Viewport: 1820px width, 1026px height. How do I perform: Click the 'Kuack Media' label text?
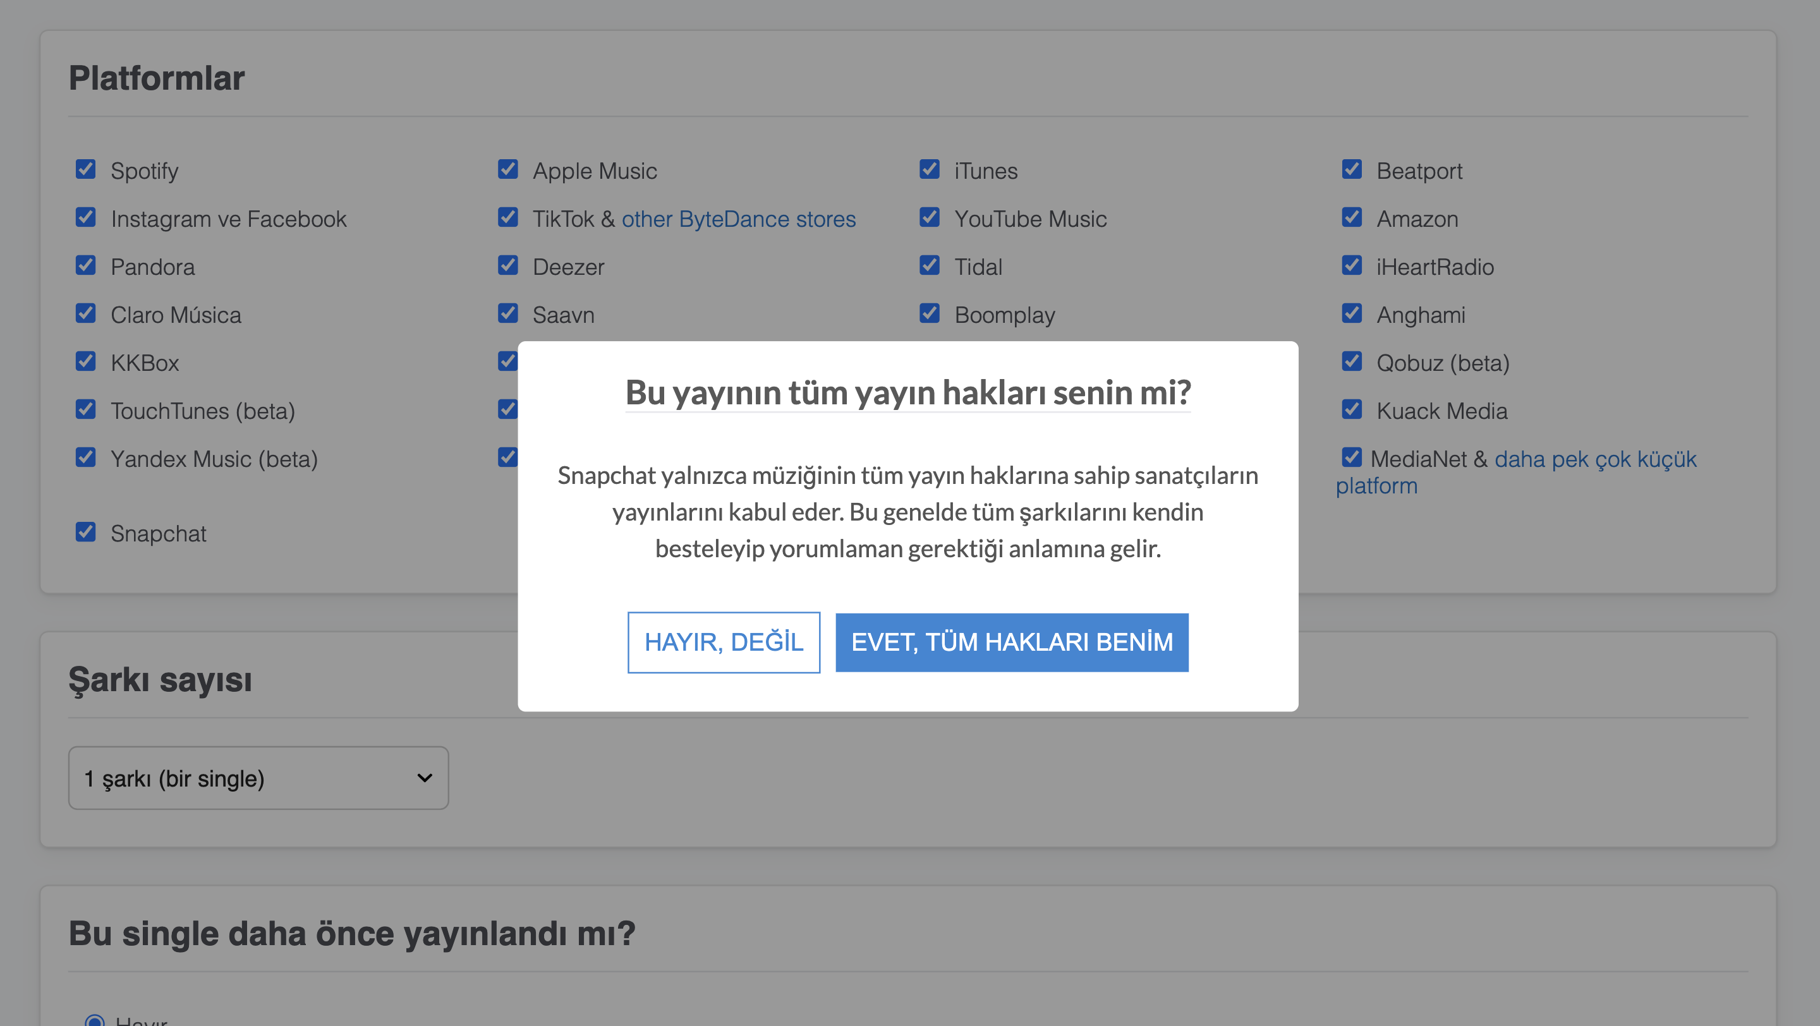coord(1442,411)
